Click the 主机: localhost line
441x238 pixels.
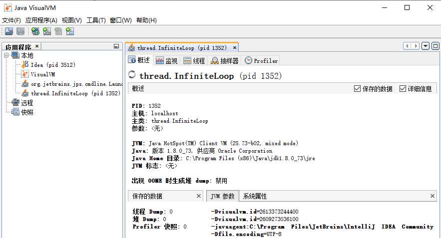[x=155, y=113]
